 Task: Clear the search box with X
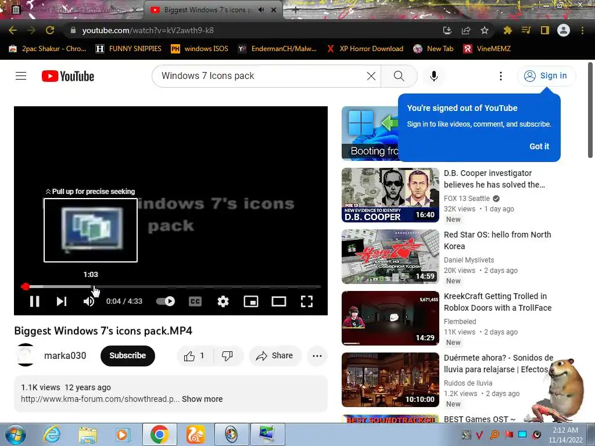(x=371, y=76)
